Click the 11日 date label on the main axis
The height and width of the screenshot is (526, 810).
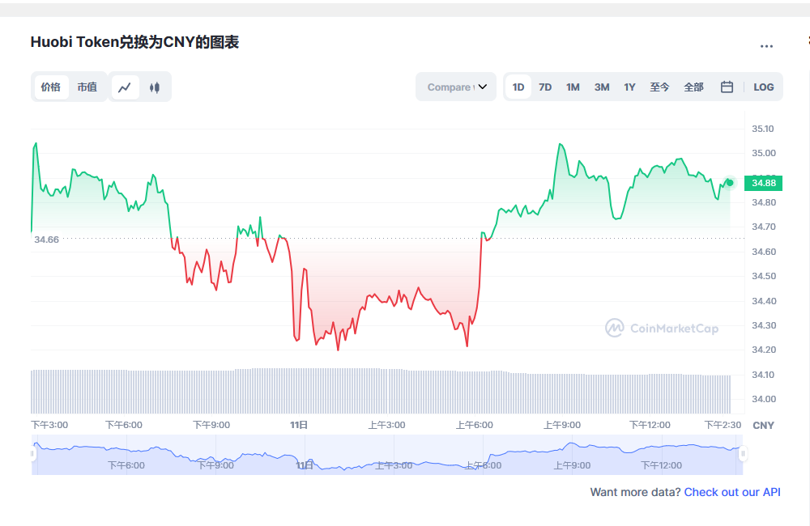[299, 425]
